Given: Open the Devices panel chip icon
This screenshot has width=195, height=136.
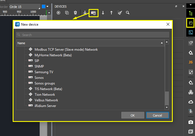Looking at the screenshot, I should (x=191, y=23).
